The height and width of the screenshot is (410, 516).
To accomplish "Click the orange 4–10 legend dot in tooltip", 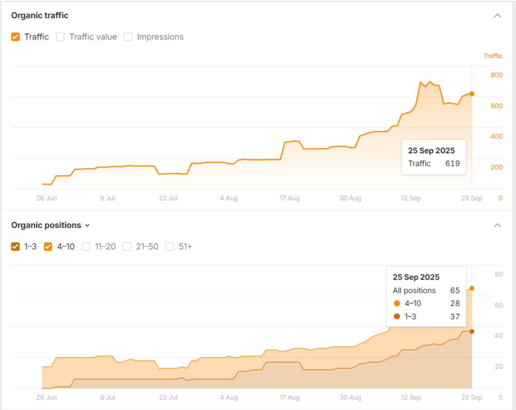I will click(397, 303).
